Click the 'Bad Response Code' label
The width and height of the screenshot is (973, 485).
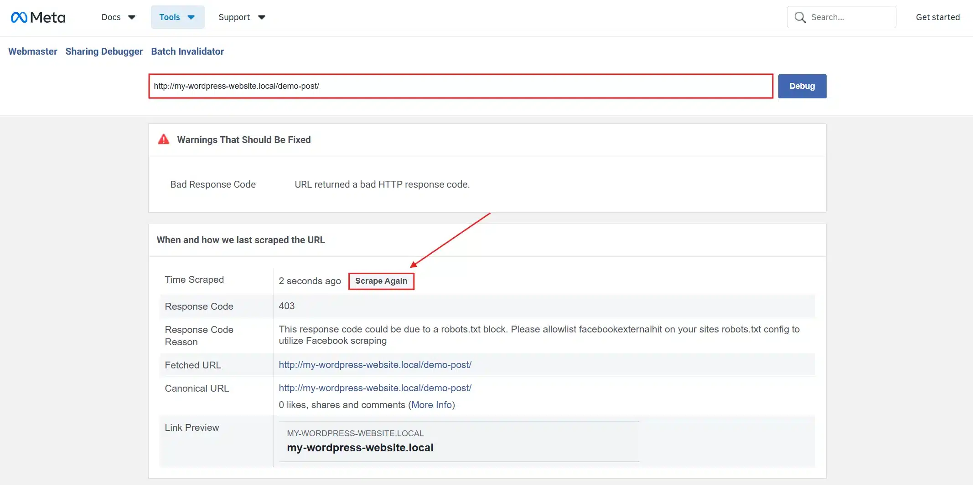[213, 184]
